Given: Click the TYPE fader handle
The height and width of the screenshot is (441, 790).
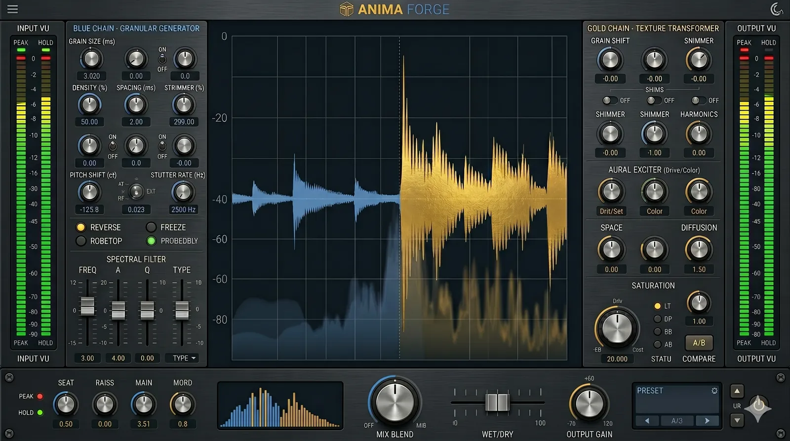Looking at the screenshot, I should click(x=182, y=310).
